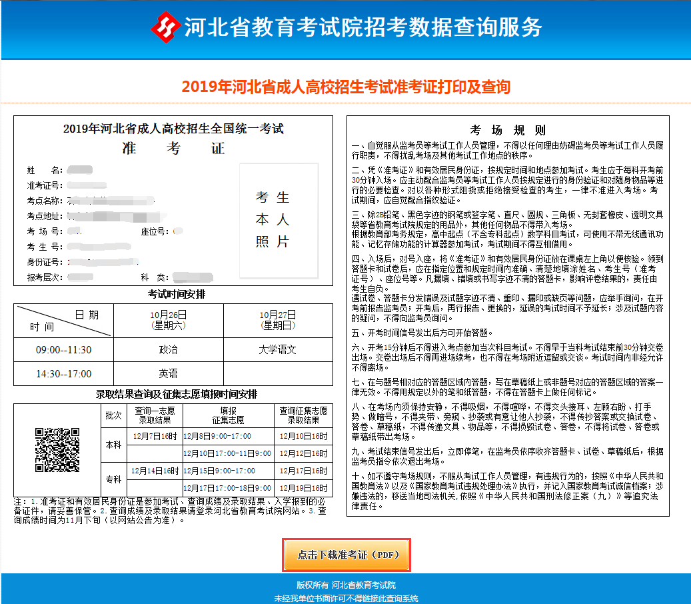Viewport: 691px width, 604px height.
Task: Click the 姓名: field label
Action: click(x=45, y=170)
